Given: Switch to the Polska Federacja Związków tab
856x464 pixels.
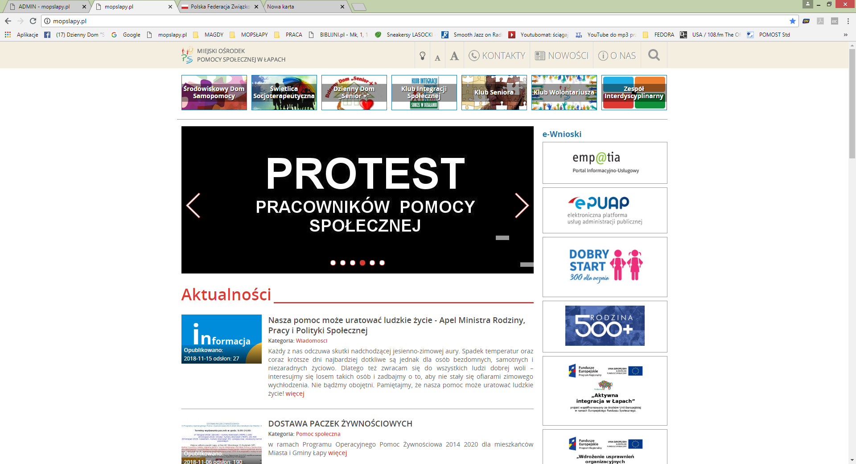Looking at the screenshot, I should point(219,7).
